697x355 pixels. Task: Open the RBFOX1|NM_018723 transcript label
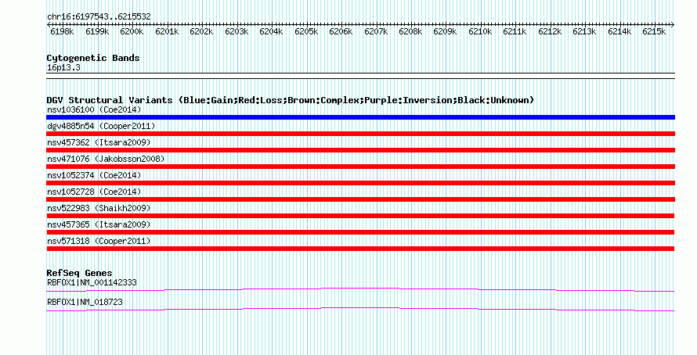click(85, 302)
